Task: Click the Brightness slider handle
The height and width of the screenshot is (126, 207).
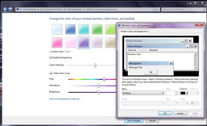Action: [x=99, y=92]
